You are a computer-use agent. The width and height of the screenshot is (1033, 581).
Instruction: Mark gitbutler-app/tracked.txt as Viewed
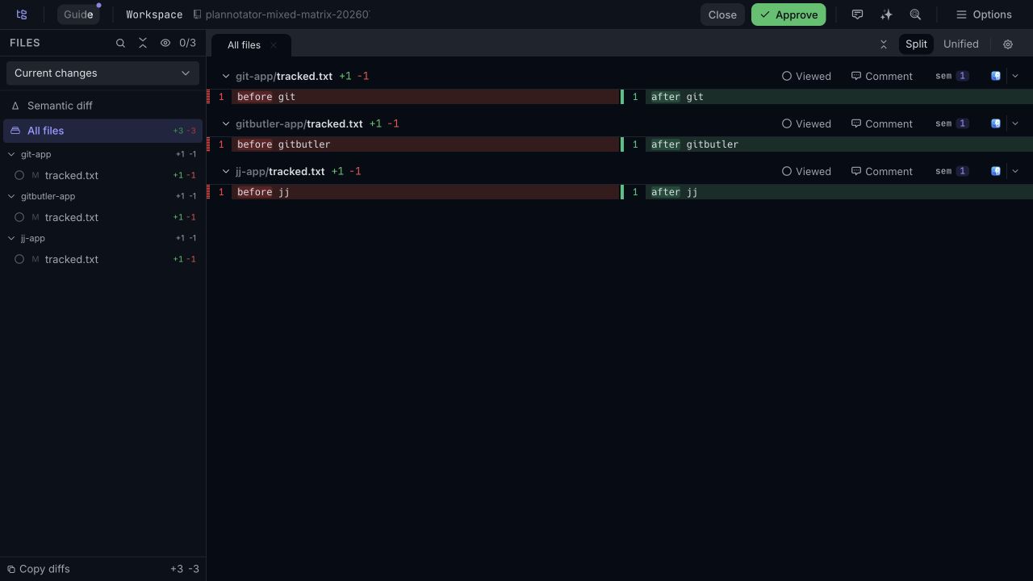(x=806, y=123)
